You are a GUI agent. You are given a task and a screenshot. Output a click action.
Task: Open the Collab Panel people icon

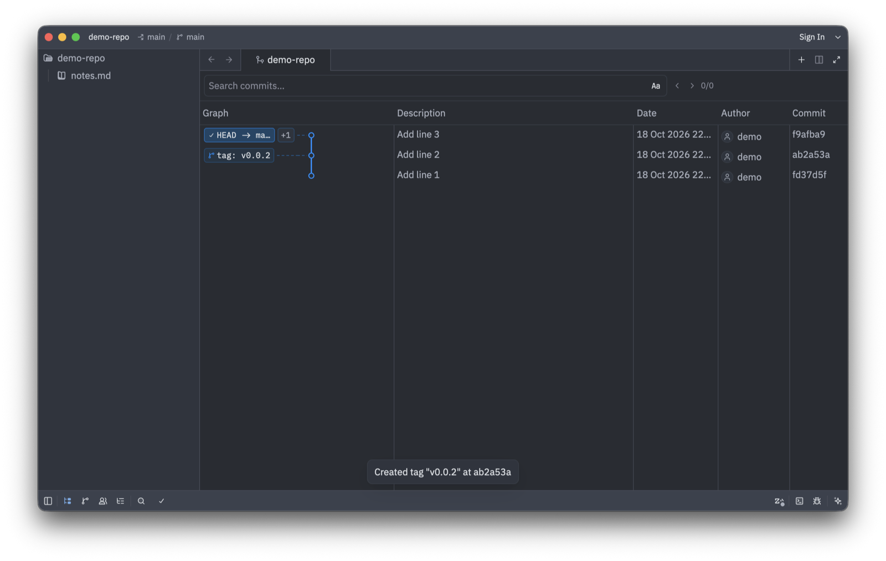tap(103, 501)
